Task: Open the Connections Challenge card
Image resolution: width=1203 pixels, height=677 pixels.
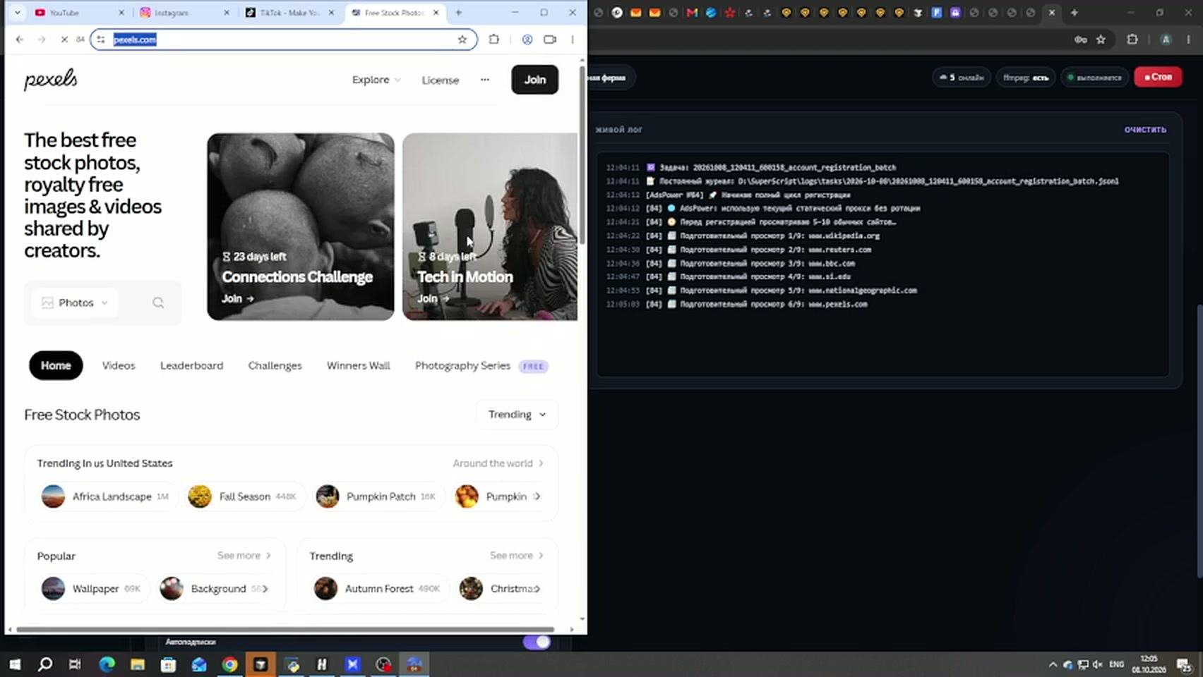Action: click(x=301, y=226)
